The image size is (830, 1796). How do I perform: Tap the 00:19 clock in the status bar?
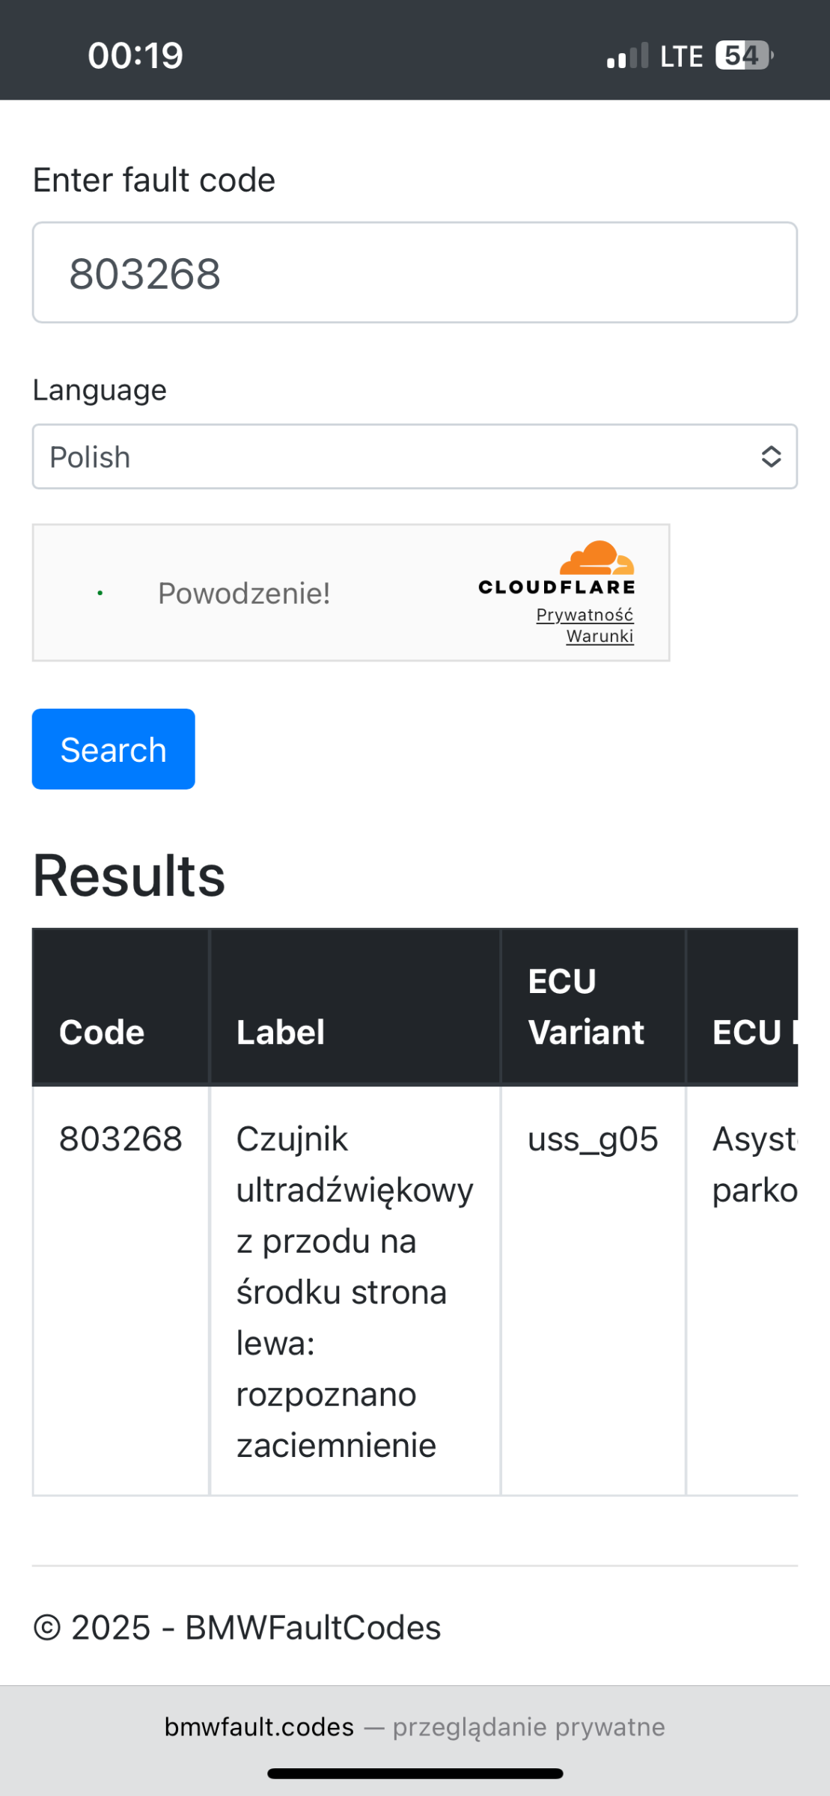tap(135, 55)
